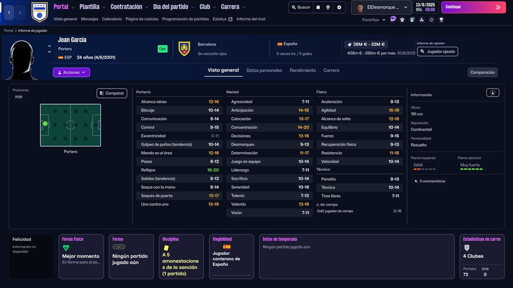This screenshot has width=513, height=288.
Task: Click the player view icon in Información
Action: 492,93
